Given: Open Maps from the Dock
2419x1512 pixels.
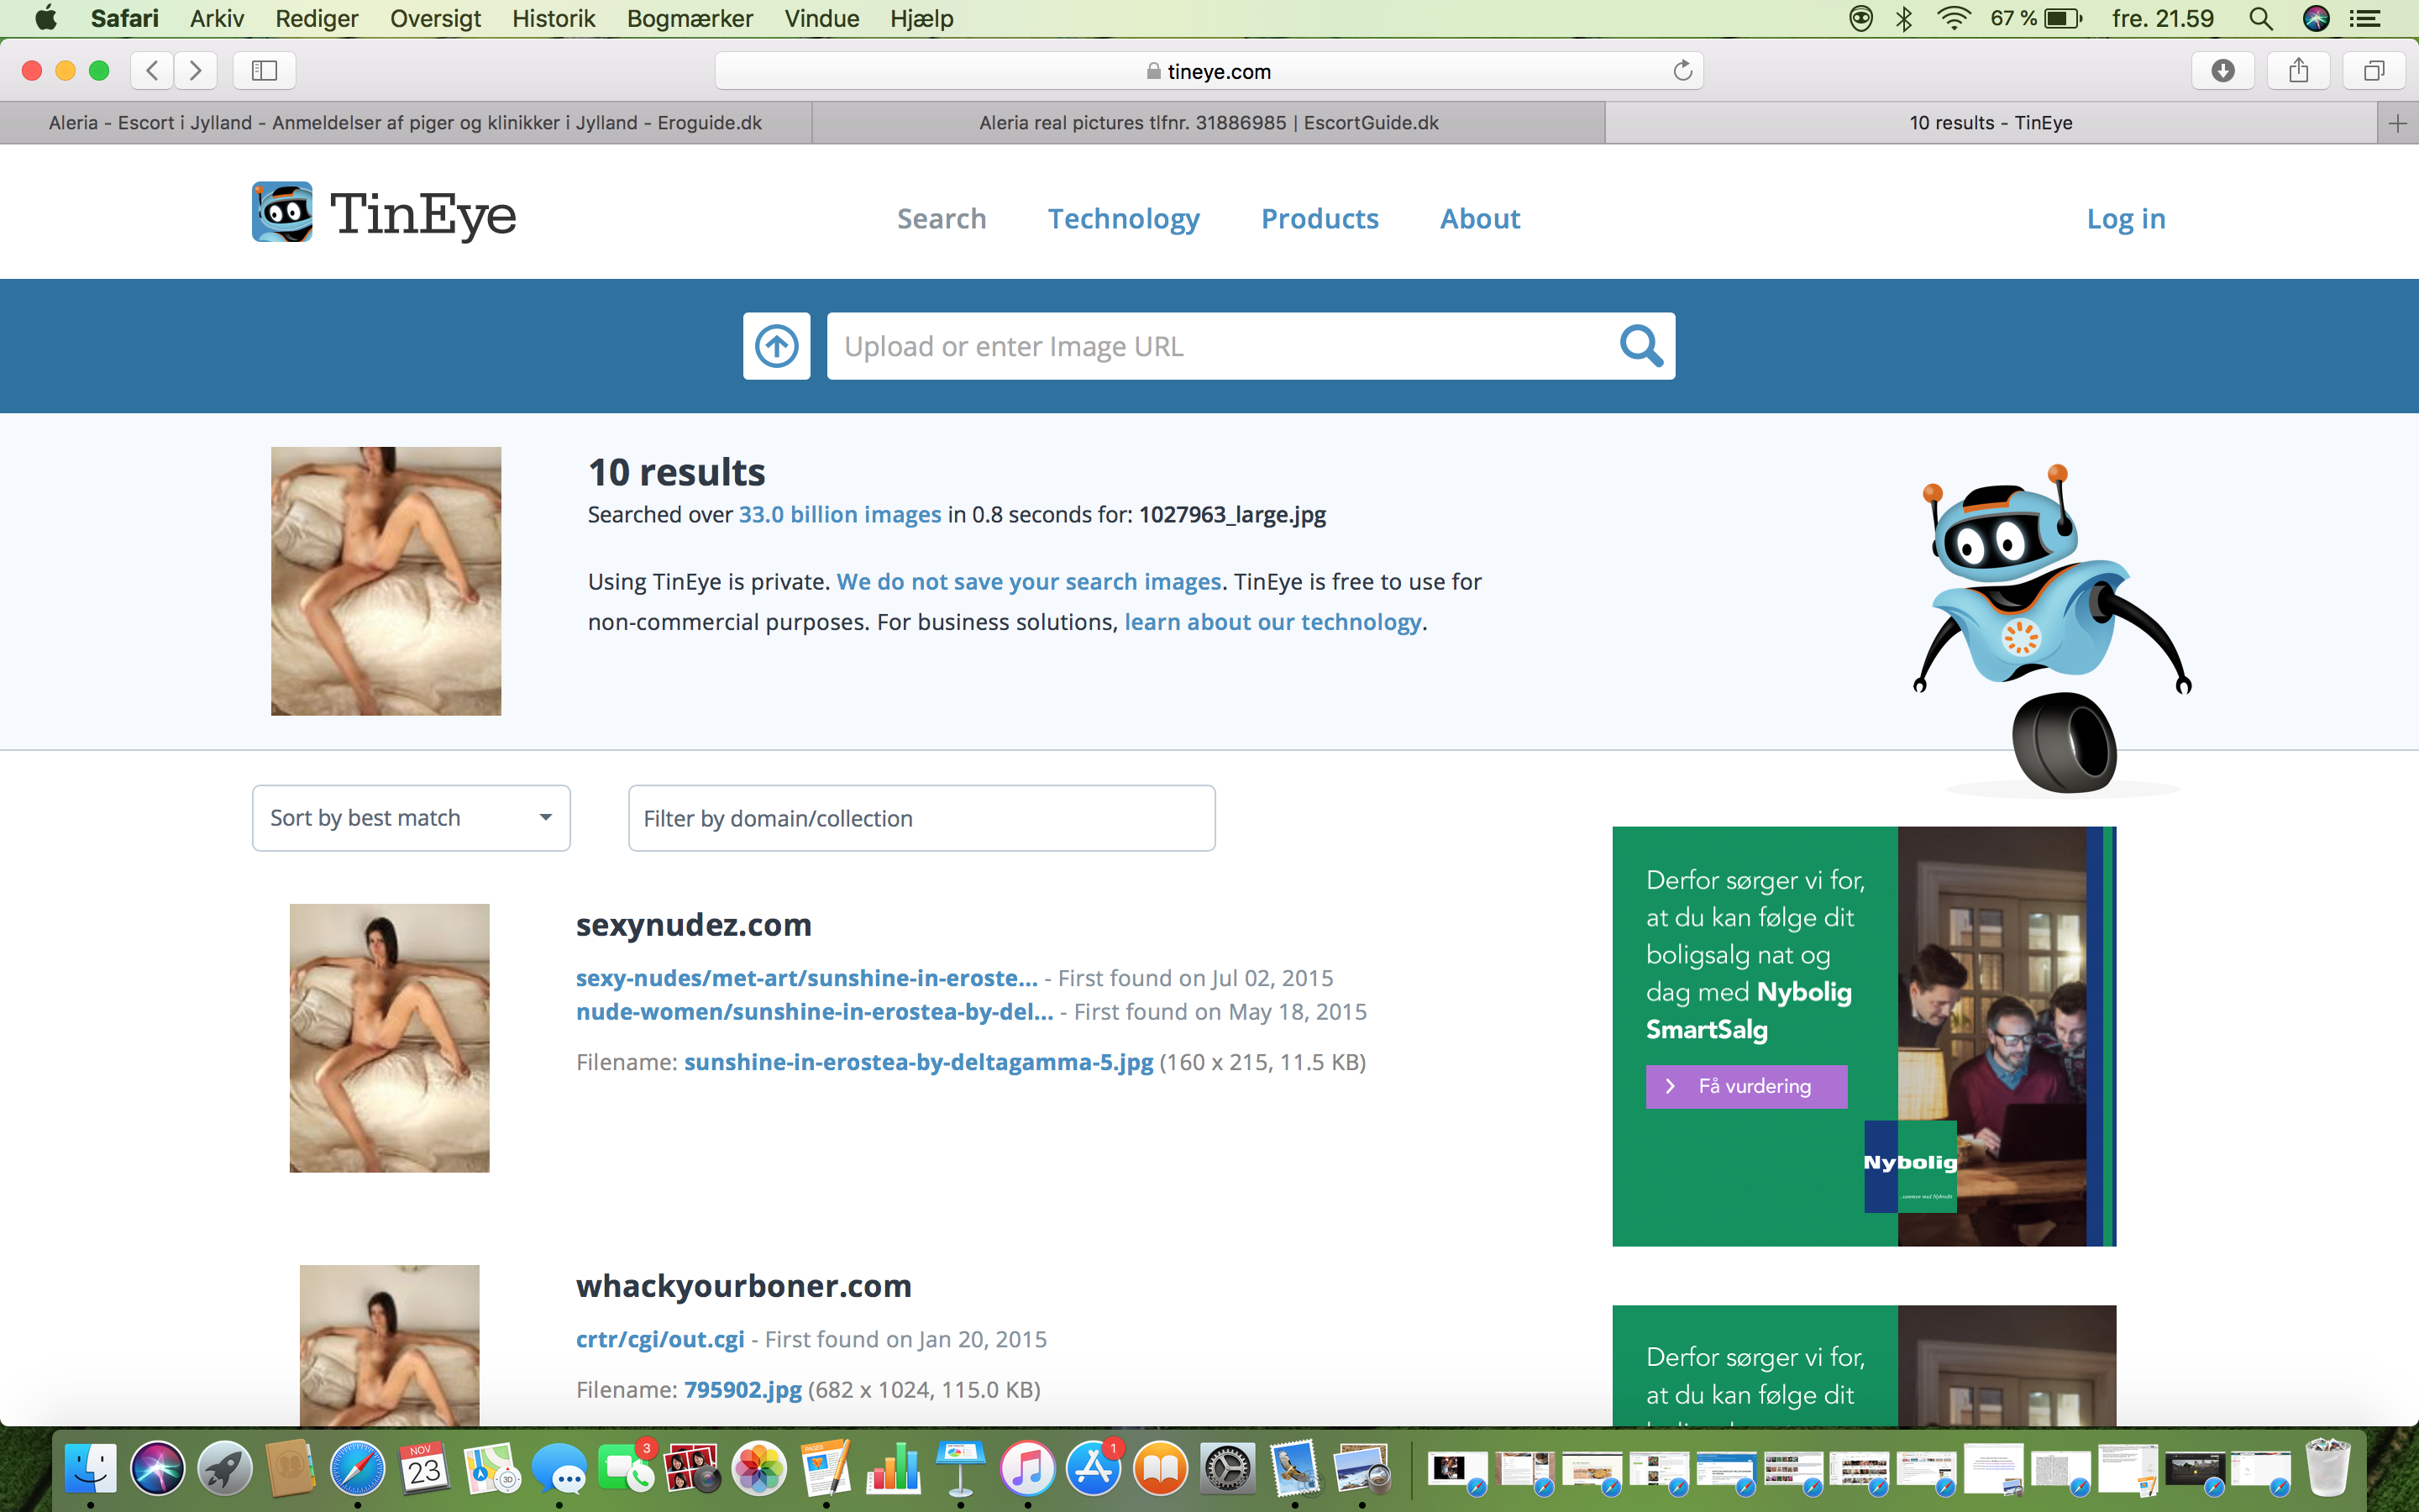Looking at the screenshot, I should [492, 1469].
